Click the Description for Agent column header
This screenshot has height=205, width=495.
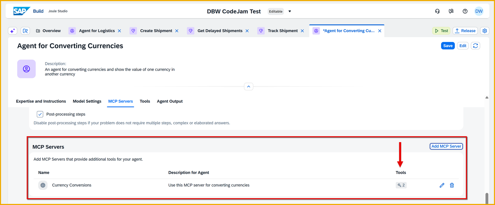pyautogui.click(x=189, y=173)
